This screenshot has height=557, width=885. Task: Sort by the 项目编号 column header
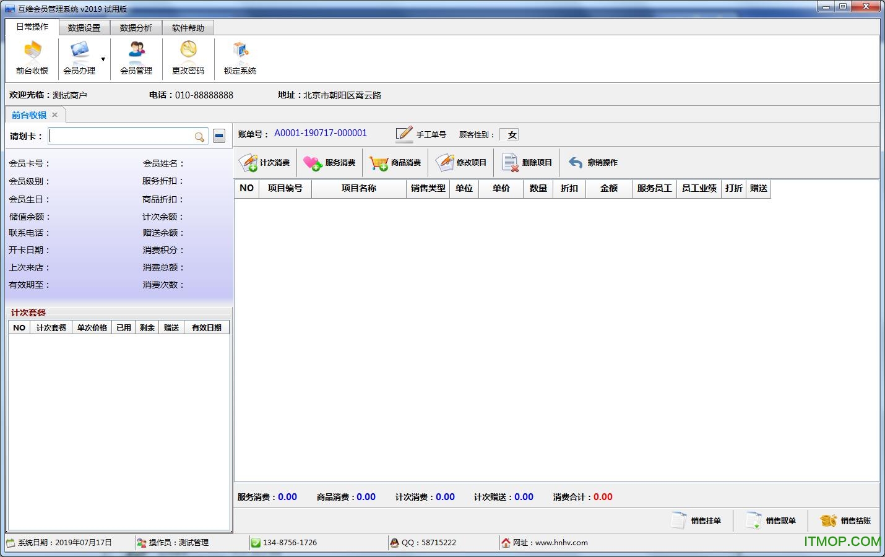coord(285,188)
